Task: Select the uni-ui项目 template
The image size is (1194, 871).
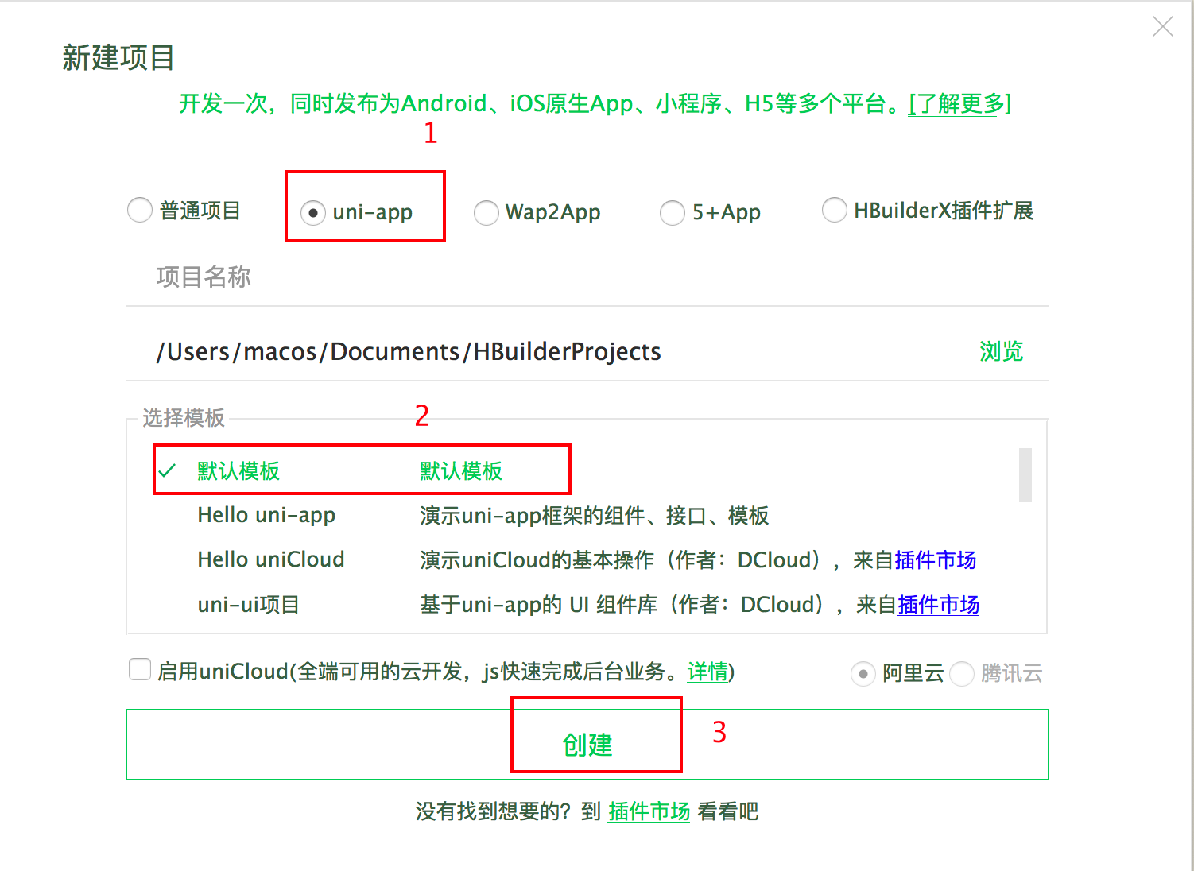Action: point(248,605)
